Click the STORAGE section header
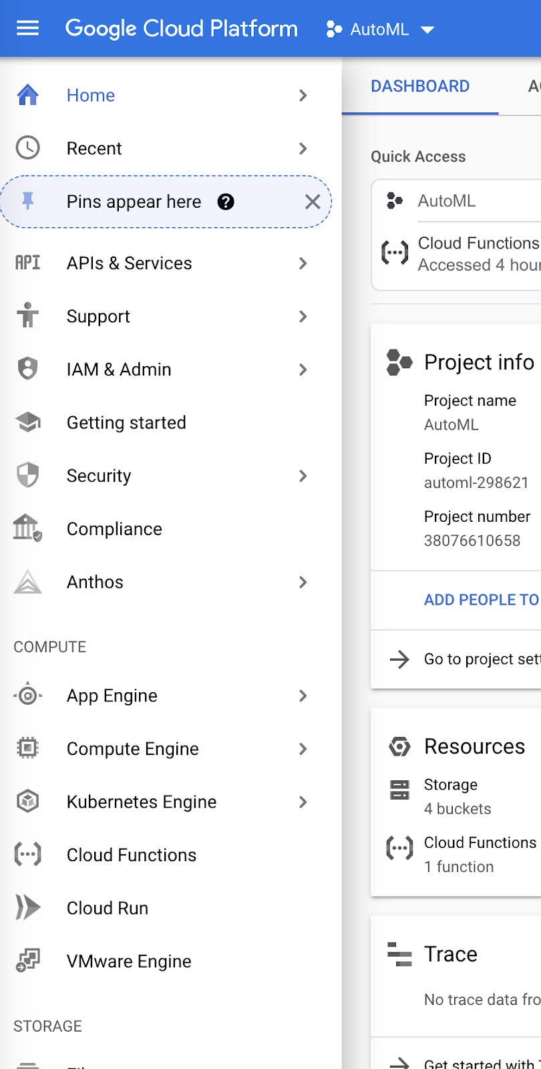 tap(47, 1026)
